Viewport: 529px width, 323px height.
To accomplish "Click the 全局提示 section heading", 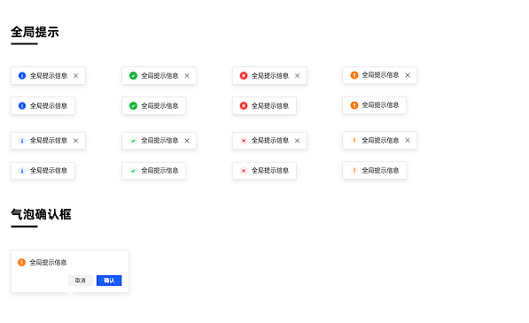I will (x=35, y=32).
